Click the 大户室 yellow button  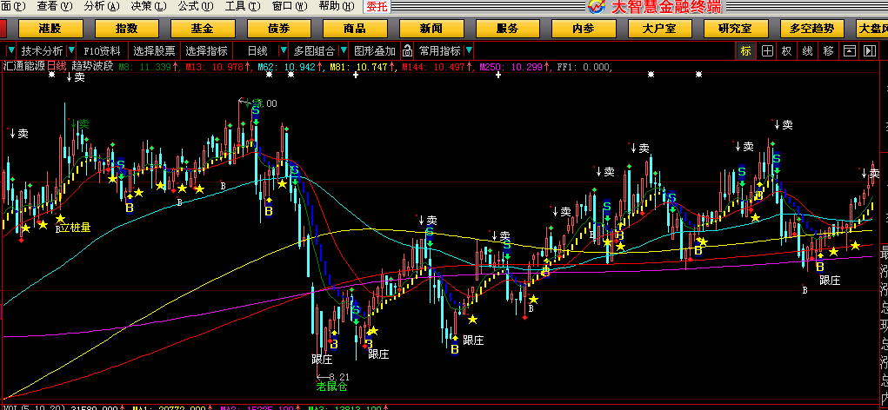pyautogui.click(x=659, y=29)
